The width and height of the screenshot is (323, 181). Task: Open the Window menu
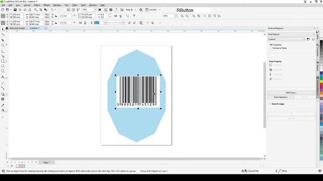point(93,5)
